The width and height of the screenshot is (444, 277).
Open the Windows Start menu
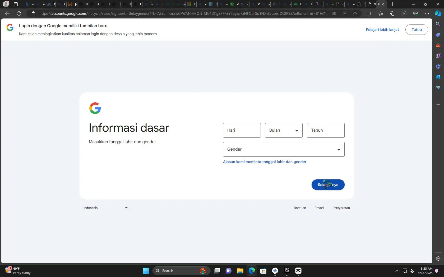click(x=146, y=271)
